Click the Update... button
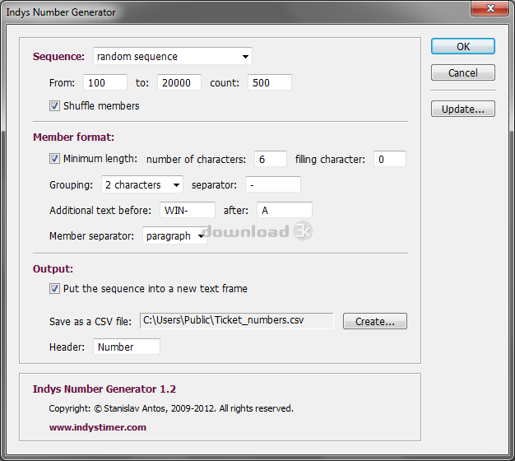Screen dimensions: 515x461 [x=462, y=109]
